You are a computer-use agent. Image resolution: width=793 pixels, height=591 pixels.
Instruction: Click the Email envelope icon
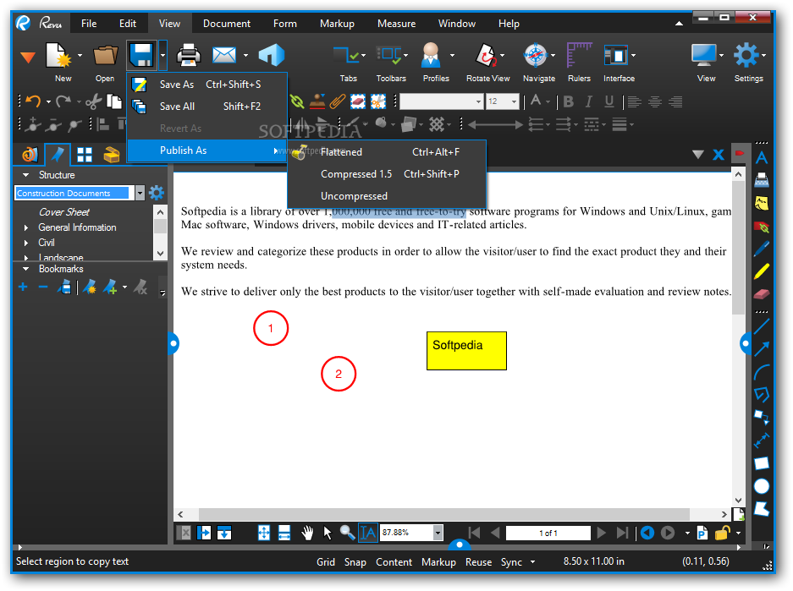tap(224, 55)
